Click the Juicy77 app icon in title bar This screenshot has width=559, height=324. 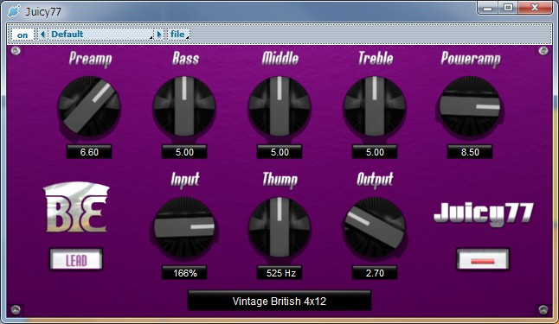[14, 11]
